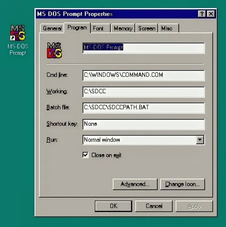Image resolution: width=226 pixels, height=227 pixels.
Task: Confirm with the OK button
Action: click(x=113, y=206)
